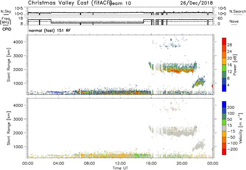Click the 4000 tick in the power panel
The image size is (246, 170).
click(18, 42)
